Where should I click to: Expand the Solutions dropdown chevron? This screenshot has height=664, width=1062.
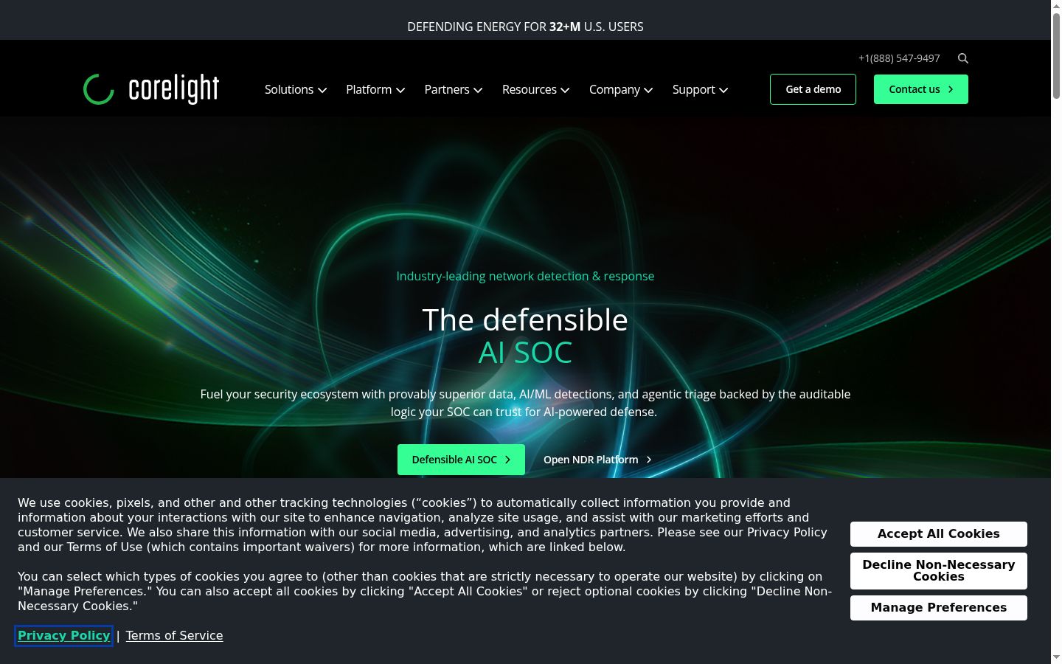322,90
